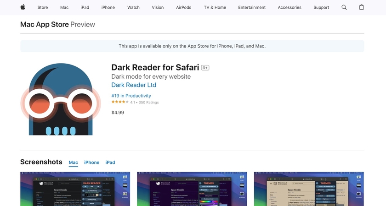Open the first Dark Reader panel screenshot
Image resolution: width=386 pixels, height=206 pixels.
coord(75,189)
